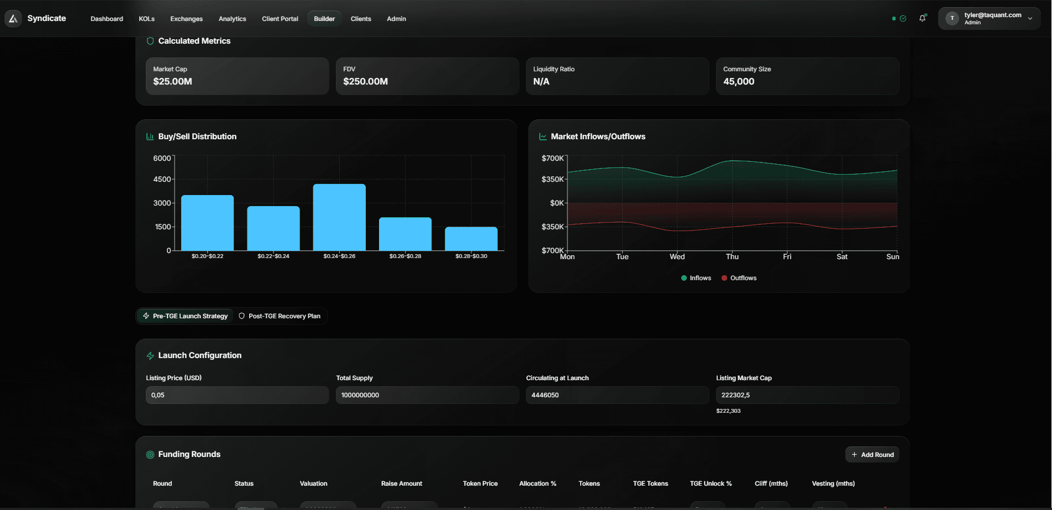This screenshot has width=1052, height=510.
Task: Toggle the Inflows legend item
Action: tap(696, 278)
